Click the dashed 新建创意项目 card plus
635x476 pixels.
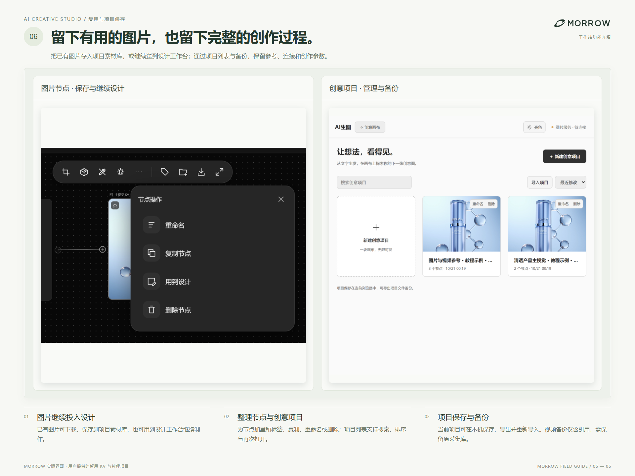tap(376, 227)
